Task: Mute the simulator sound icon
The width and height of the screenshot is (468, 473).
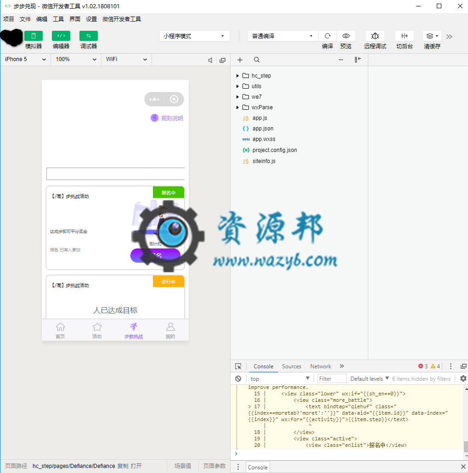Action: 210,60
